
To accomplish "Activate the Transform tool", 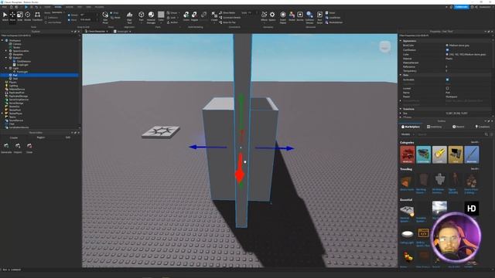I will tap(37, 16).
